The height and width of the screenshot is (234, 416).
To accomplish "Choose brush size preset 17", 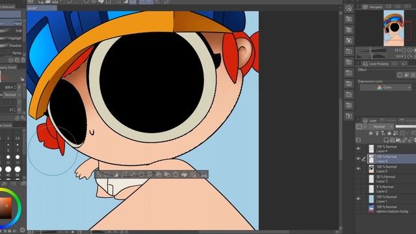I will tap(18, 159).
